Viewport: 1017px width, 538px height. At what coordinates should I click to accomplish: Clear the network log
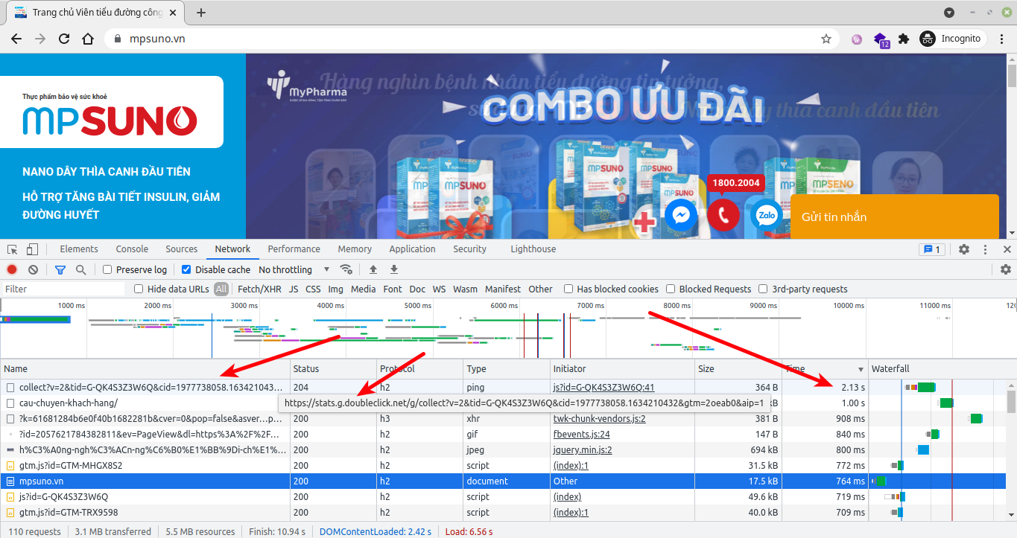[33, 269]
